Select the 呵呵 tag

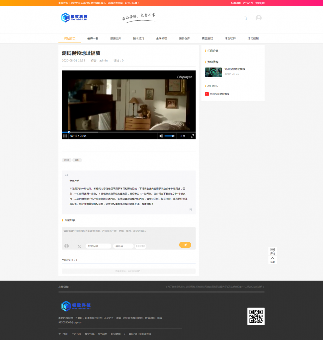67,160
